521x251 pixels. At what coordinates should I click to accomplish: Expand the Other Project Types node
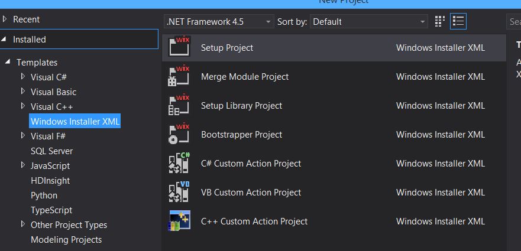(23, 224)
